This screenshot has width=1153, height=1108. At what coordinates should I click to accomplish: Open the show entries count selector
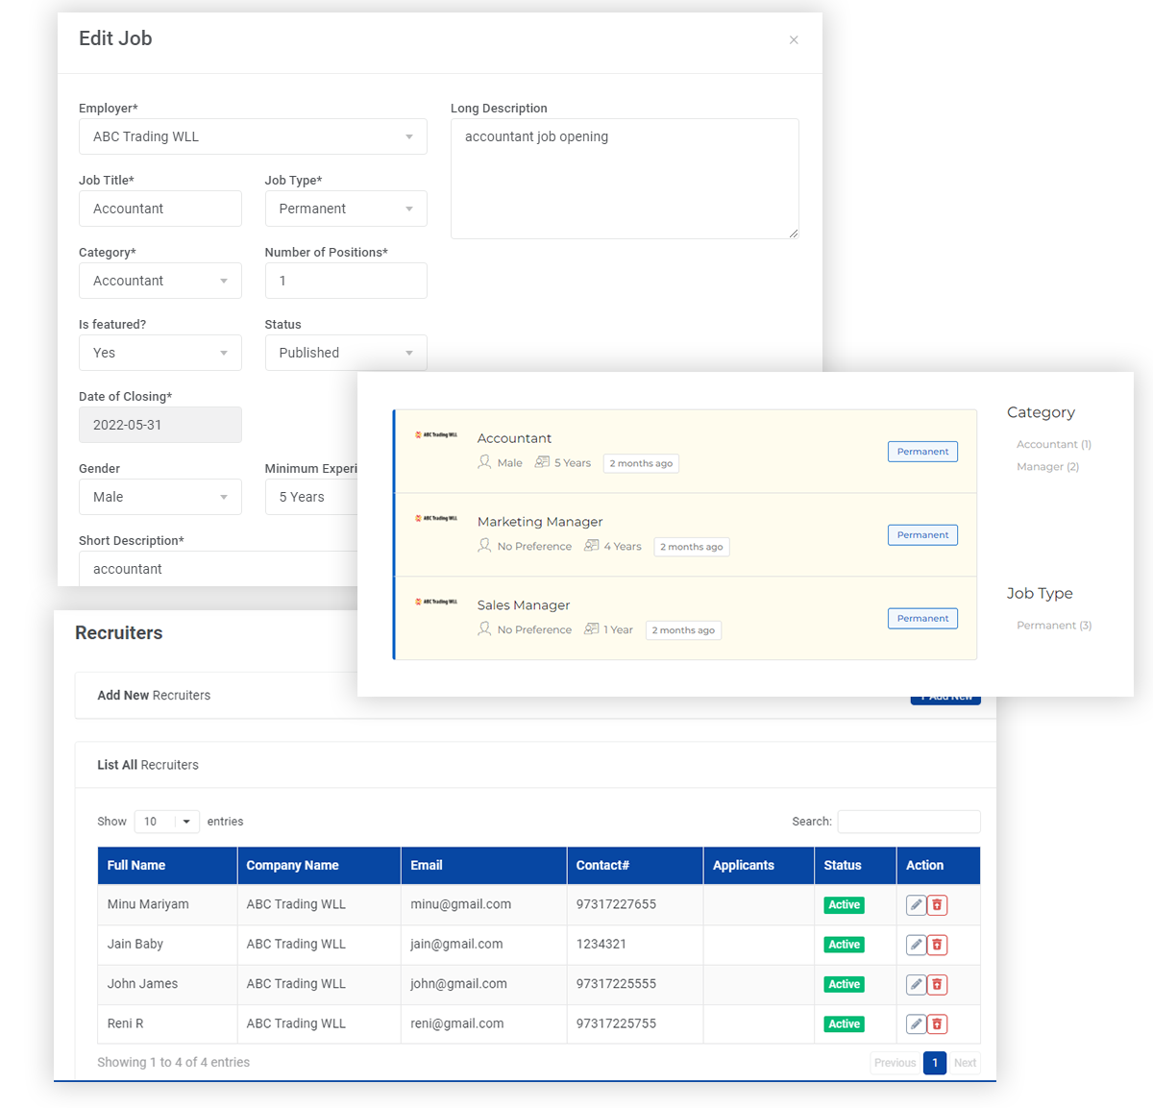tap(166, 822)
